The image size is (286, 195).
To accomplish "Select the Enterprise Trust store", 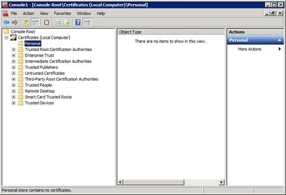I will (x=39, y=55).
